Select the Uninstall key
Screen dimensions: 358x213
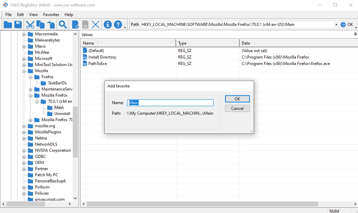click(62, 114)
